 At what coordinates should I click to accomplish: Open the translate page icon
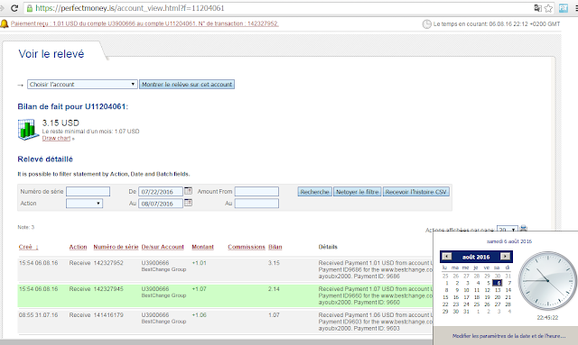(538, 8)
